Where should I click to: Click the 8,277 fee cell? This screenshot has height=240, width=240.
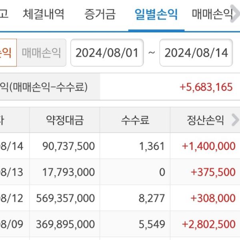click(x=153, y=198)
